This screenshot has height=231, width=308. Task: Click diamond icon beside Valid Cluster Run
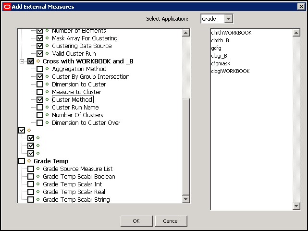point(47,53)
